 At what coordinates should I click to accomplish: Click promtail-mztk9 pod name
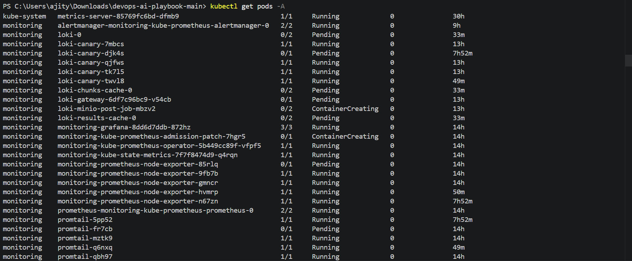tap(85, 238)
